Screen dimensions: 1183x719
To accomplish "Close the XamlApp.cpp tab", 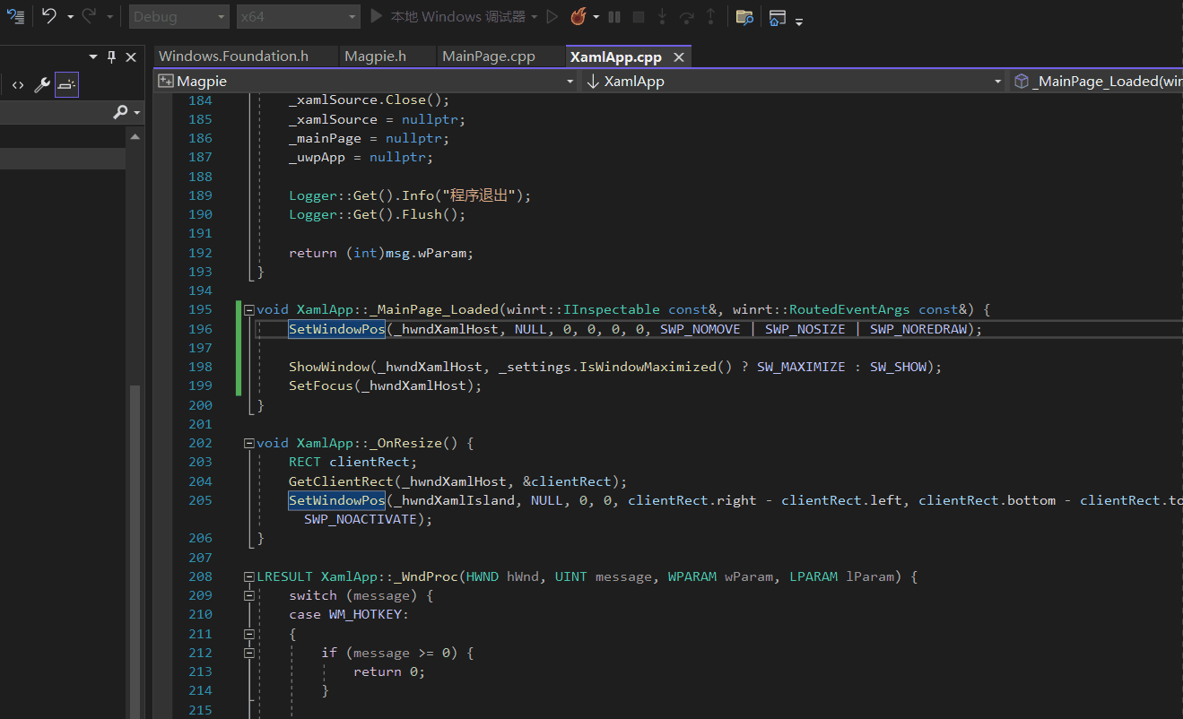I will tap(679, 56).
